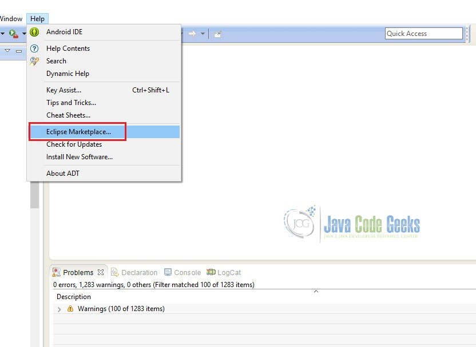Expand the Warnings (100 of 1283 items) row
Screen dimensions: 476x347
click(x=59, y=309)
